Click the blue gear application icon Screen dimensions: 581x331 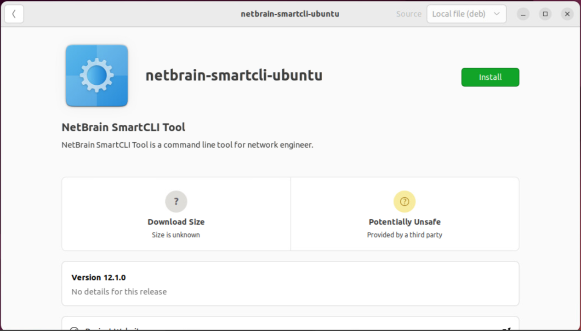97,76
